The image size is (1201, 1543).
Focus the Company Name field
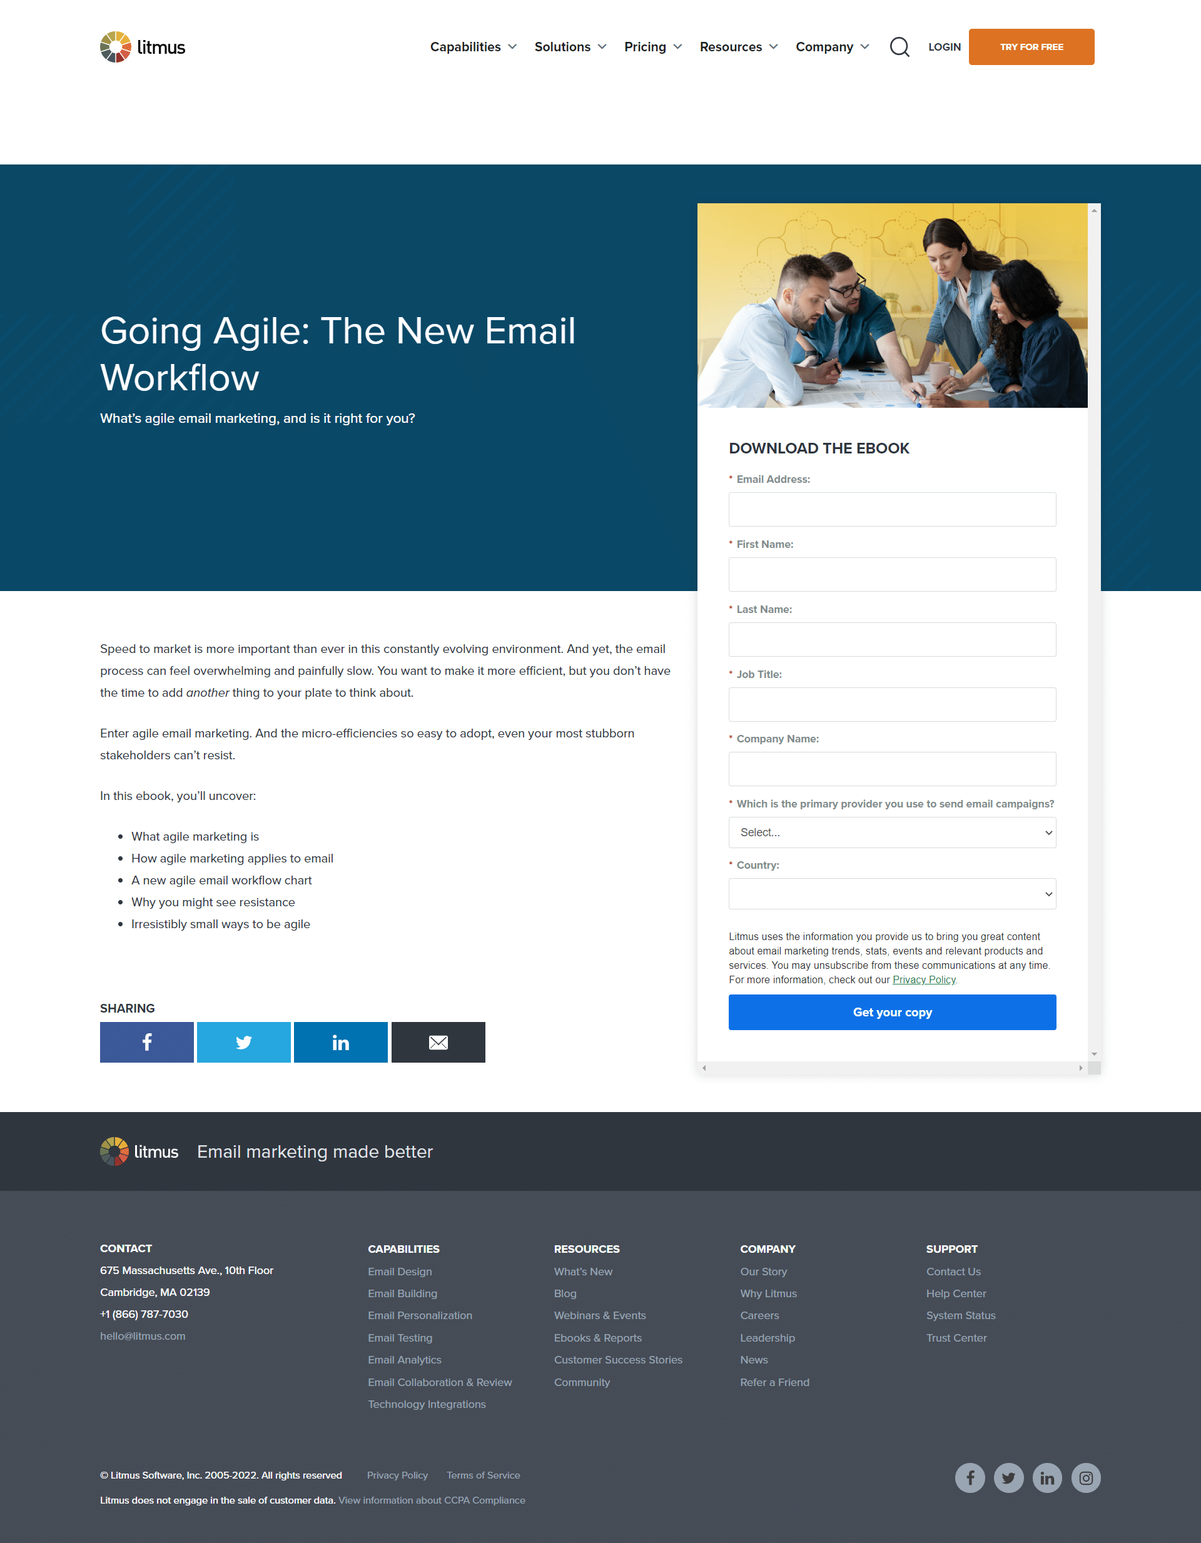click(892, 769)
